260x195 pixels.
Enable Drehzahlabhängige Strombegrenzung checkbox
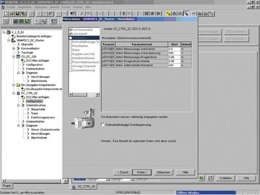click(x=102, y=125)
